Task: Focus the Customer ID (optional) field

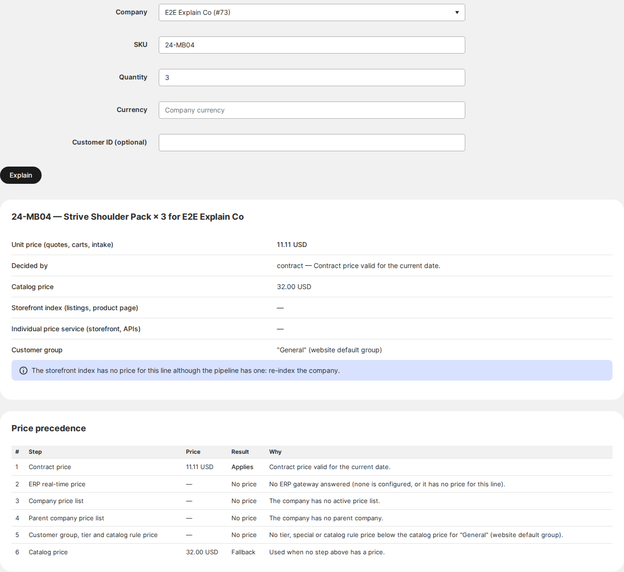Action: (x=312, y=143)
